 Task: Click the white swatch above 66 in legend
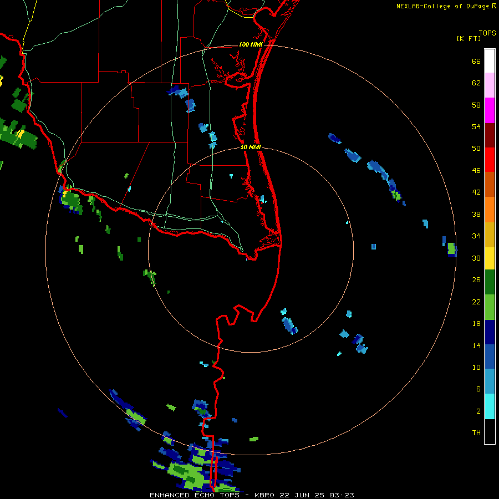pyautogui.click(x=490, y=61)
